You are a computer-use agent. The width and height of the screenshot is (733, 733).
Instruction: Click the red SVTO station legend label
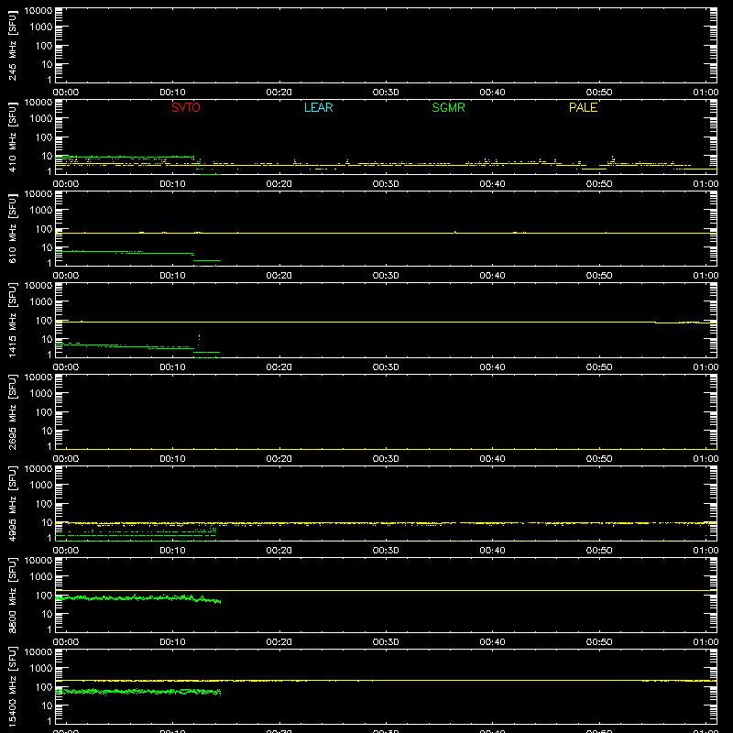click(186, 107)
